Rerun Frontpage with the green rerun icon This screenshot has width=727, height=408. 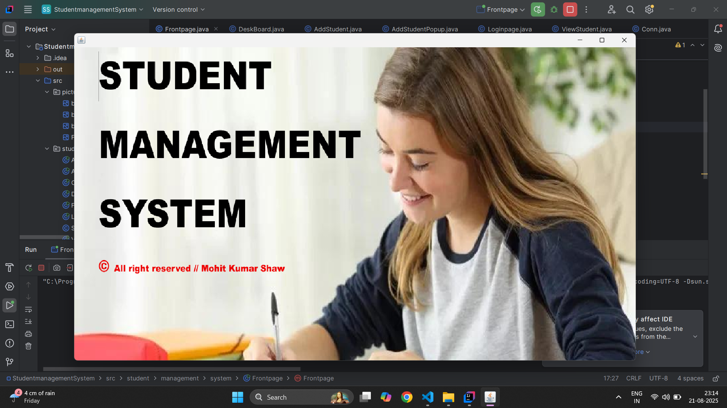(538, 9)
